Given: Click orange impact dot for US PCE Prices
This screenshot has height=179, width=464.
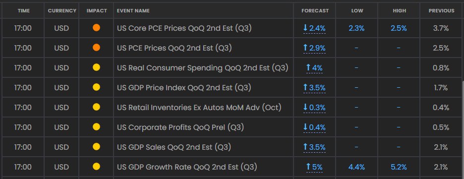Looking at the screenshot, I should point(96,48).
